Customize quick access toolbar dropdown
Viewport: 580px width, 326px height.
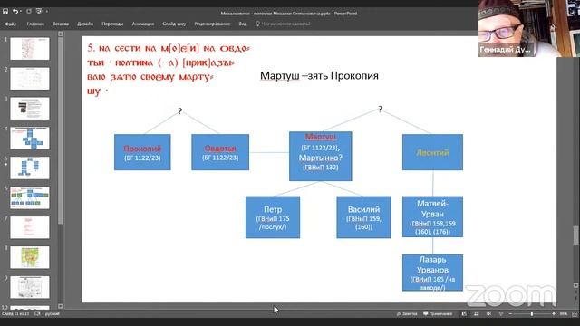[46, 12]
